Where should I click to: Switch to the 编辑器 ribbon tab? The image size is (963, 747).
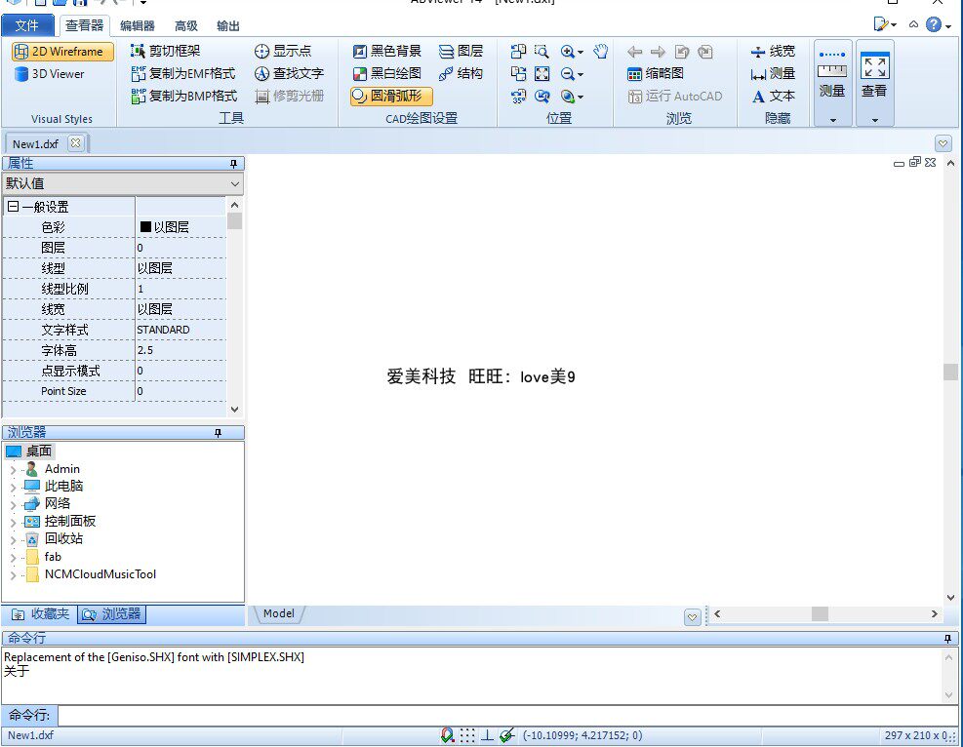coord(137,25)
